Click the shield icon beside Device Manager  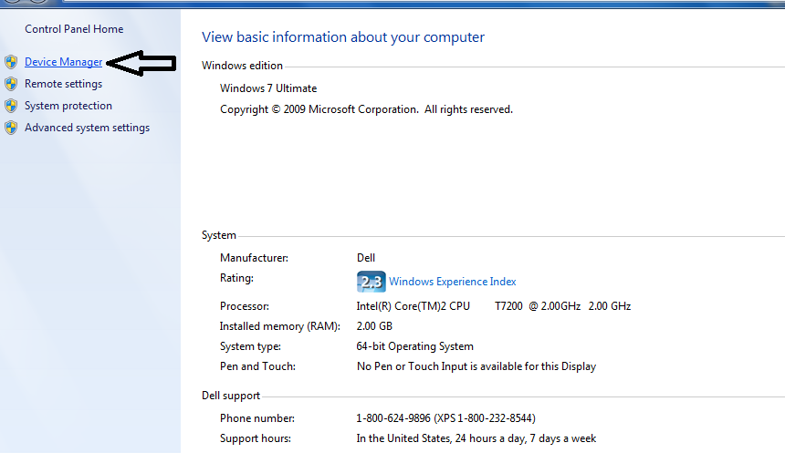pyautogui.click(x=11, y=62)
